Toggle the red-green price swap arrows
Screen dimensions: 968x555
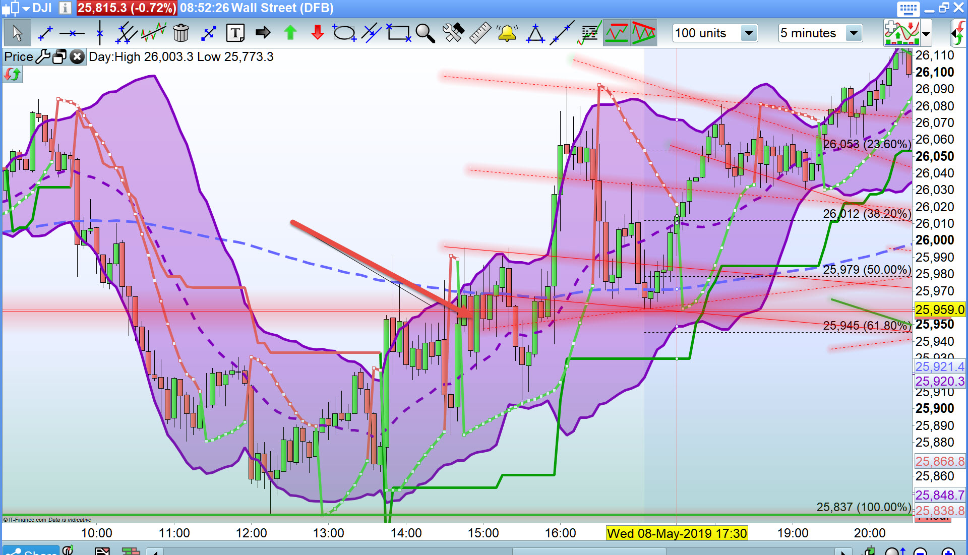click(x=12, y=75)
